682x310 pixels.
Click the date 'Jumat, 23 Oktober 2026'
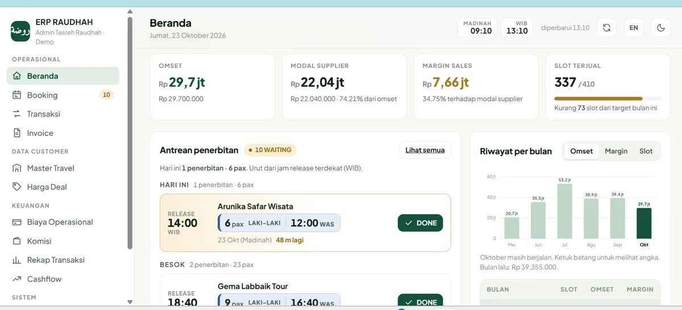click(x=188, y=36)
